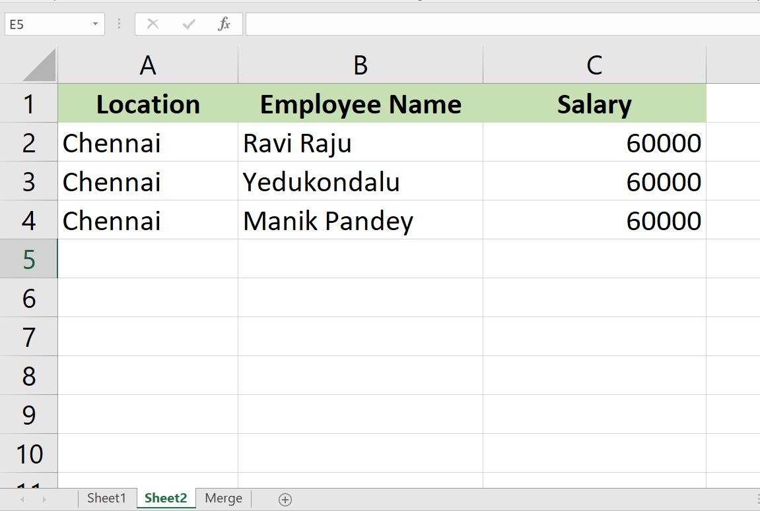Select row 3 header
Viewport: 760px width, 511px height.
(x=28, y=181)
